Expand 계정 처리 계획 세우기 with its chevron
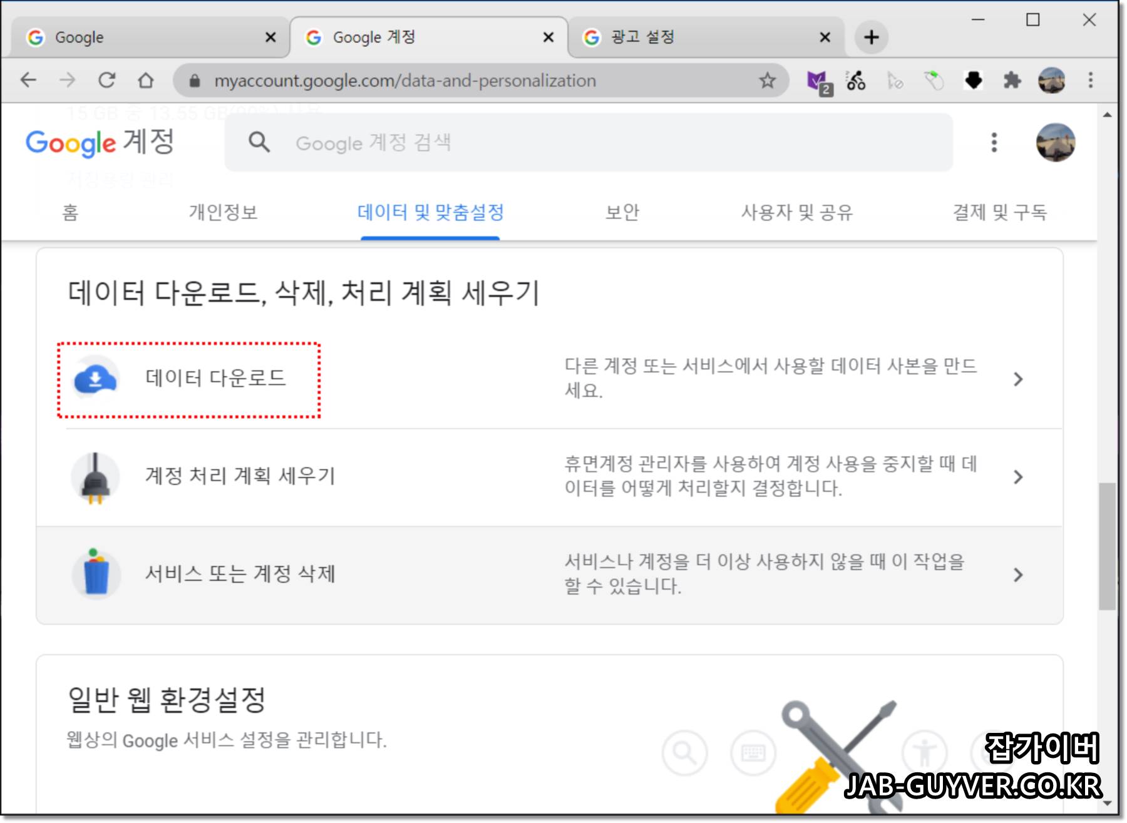Image resolution: width=1127 pixels, height=823 pixels. coord(1019,477)
